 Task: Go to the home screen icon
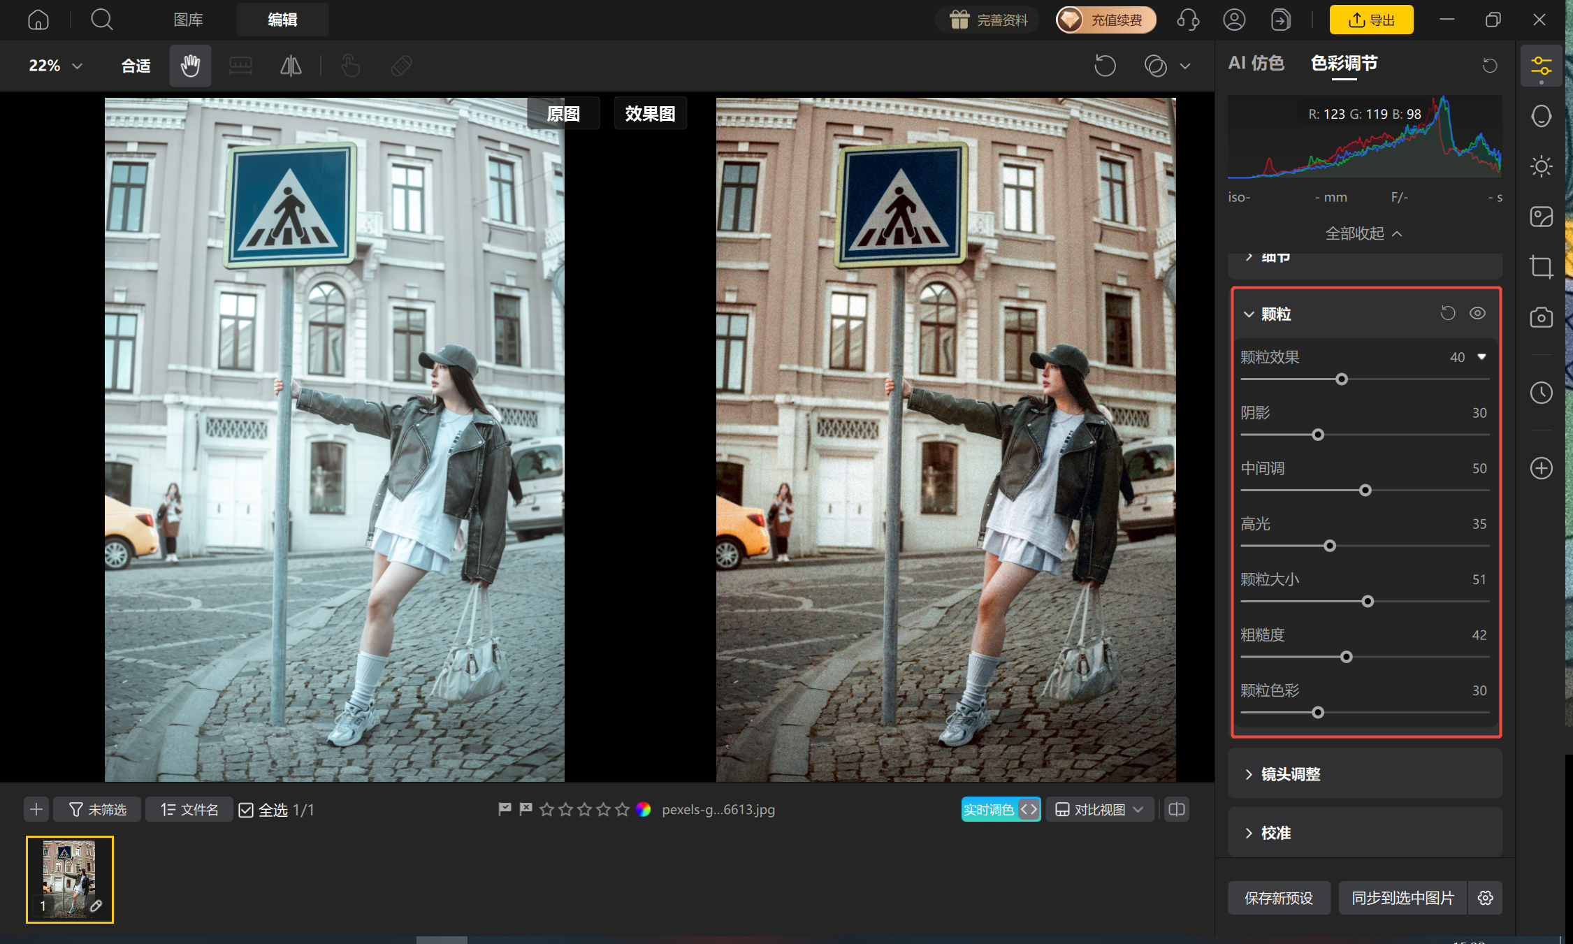[38, 20]
